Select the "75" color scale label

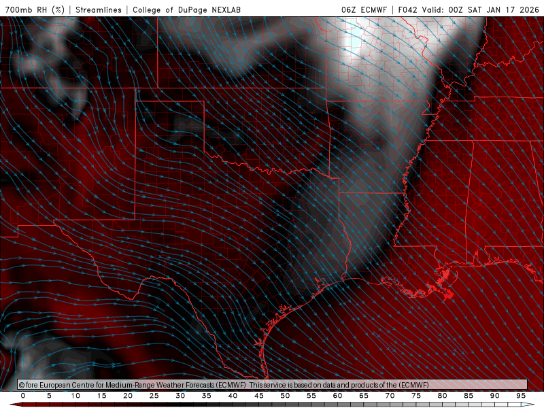(416, 396)
